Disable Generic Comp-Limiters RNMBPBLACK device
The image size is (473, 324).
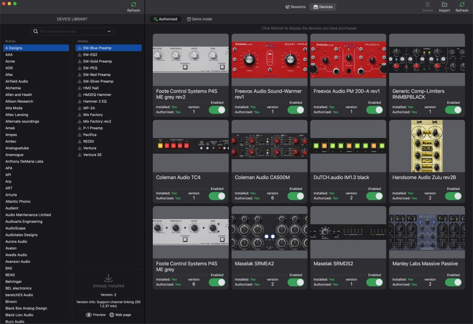pos(453,110)
